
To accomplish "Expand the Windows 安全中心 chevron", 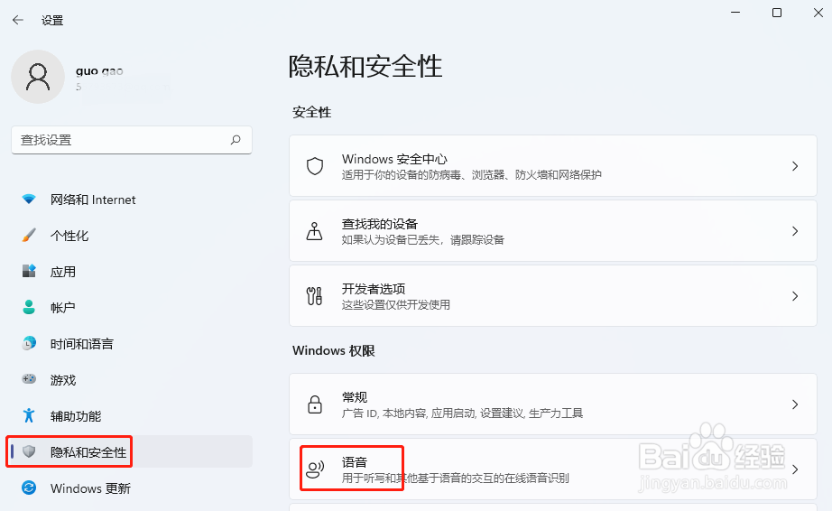I will coord(795,166).
